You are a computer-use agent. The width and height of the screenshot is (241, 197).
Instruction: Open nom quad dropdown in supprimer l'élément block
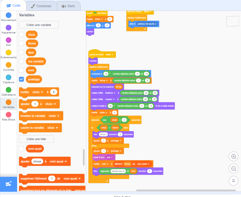click(x=72, y=178)
